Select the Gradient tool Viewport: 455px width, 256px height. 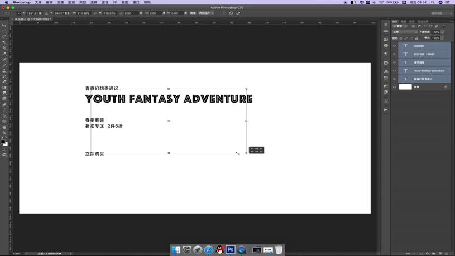point(4,87)
